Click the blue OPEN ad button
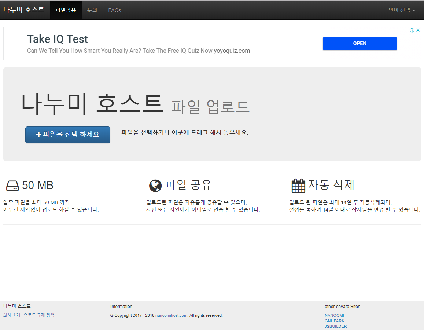The image size is (424, 330). coord(360,43)
